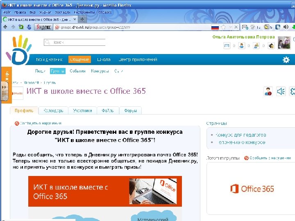Viewport: 295px width, 221px height.
Task: Open the Вид menu
Action: (x=32, y=12)
